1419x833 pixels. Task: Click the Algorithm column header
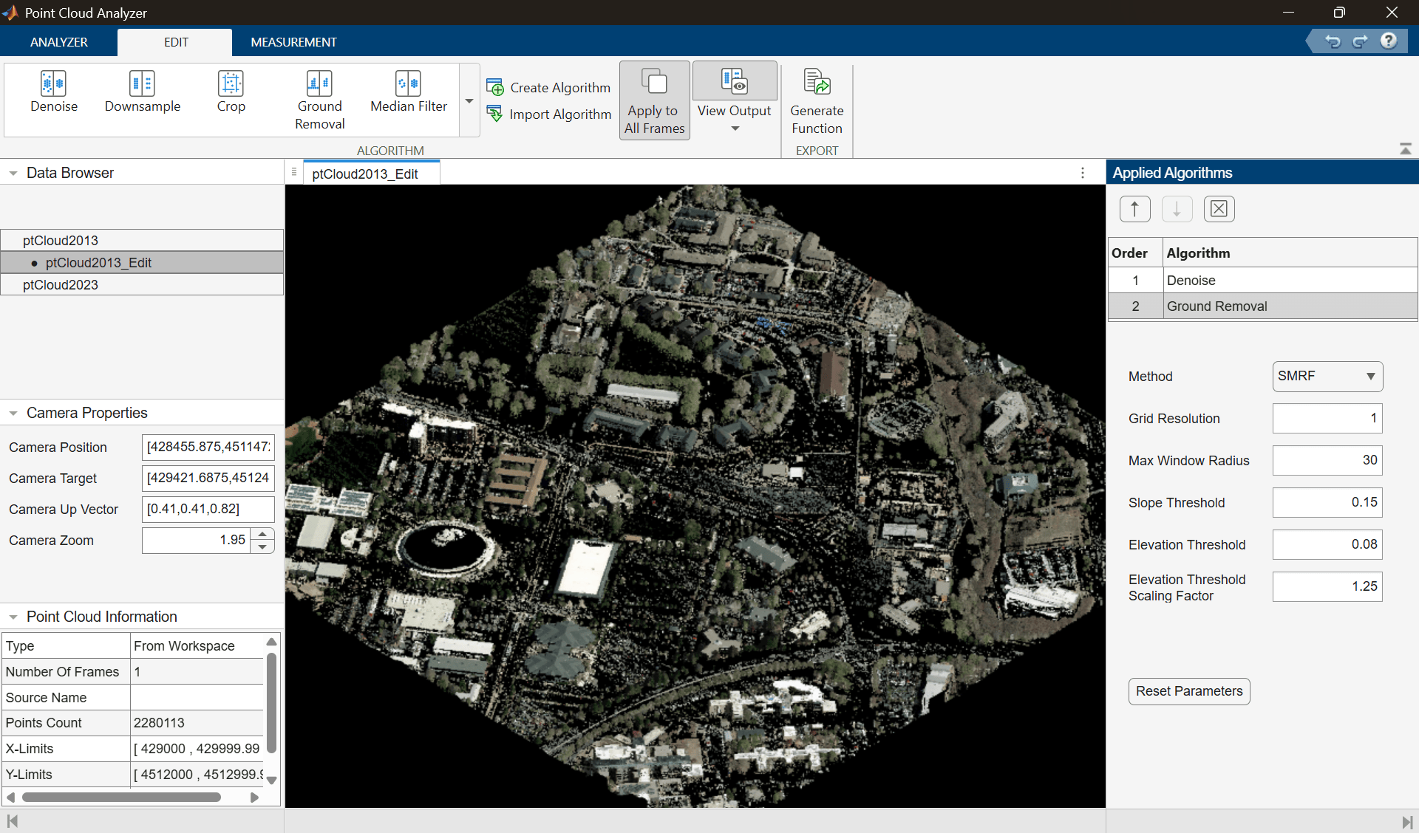(x=1290, y=253)
